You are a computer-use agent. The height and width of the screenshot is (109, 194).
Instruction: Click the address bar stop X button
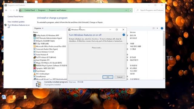tap(131, 10)
